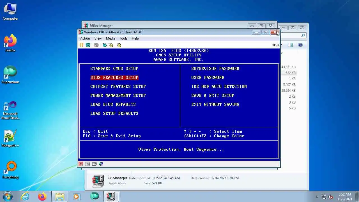Click the 43,831 KB file size cell
Screen dimensions: 359x202
tap(288, 67)
